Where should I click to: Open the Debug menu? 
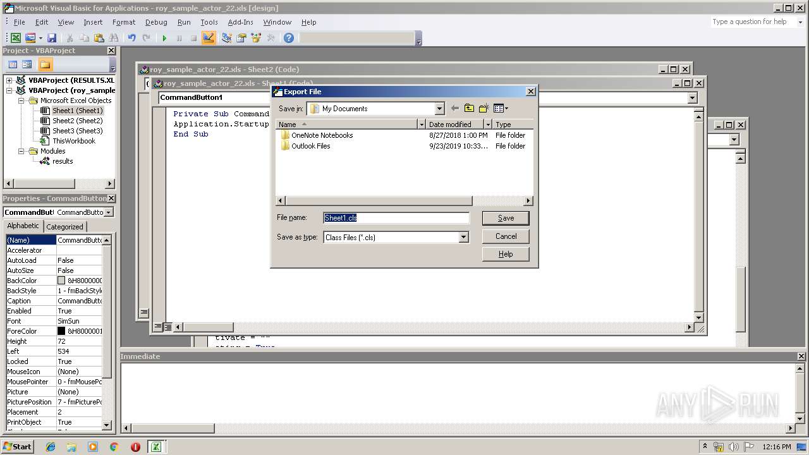156,22
